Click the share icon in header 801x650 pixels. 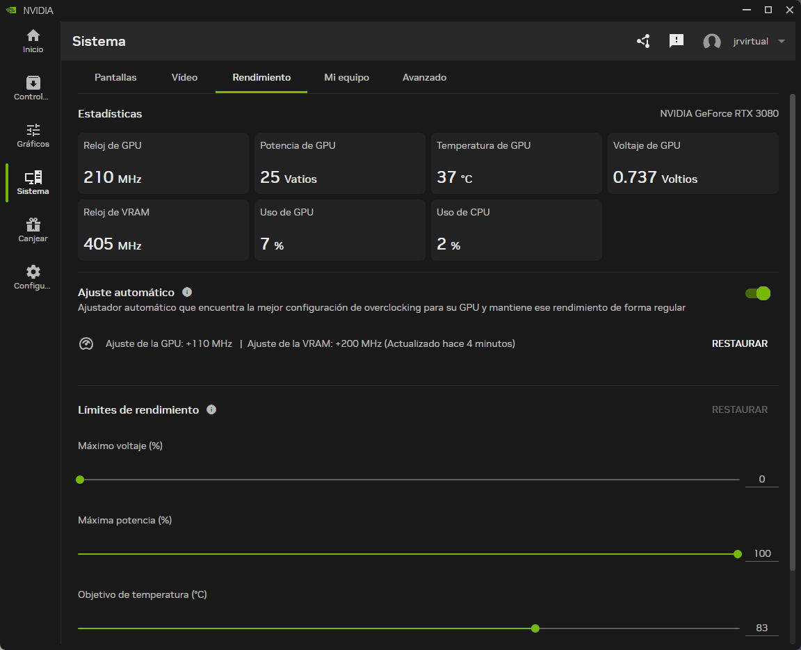tap(643, 41)
